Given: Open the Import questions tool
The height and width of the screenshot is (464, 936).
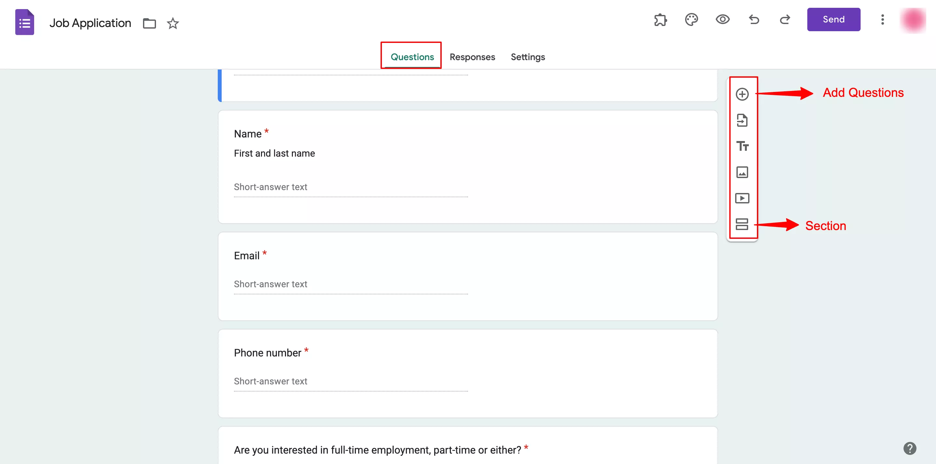Looking at the screenshot, I should 743,120.
